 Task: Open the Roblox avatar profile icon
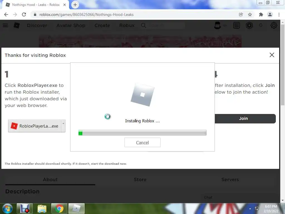click(x=217, y=25)
